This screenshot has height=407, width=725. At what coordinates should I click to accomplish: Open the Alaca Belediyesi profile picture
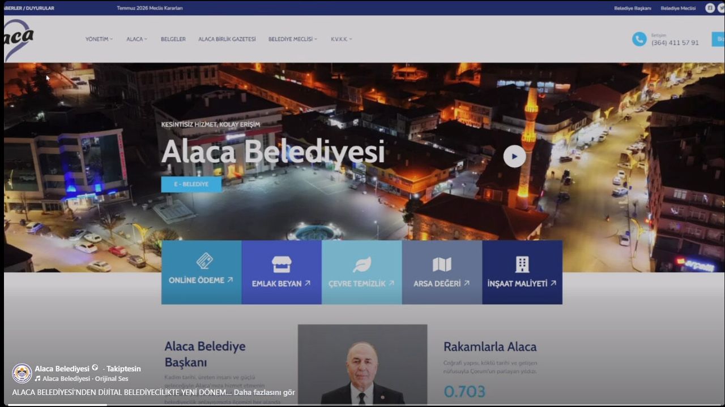pos(22,373)
